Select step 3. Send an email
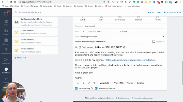The width and height of the screenshot is (183, 102). (x=35, y=50)
